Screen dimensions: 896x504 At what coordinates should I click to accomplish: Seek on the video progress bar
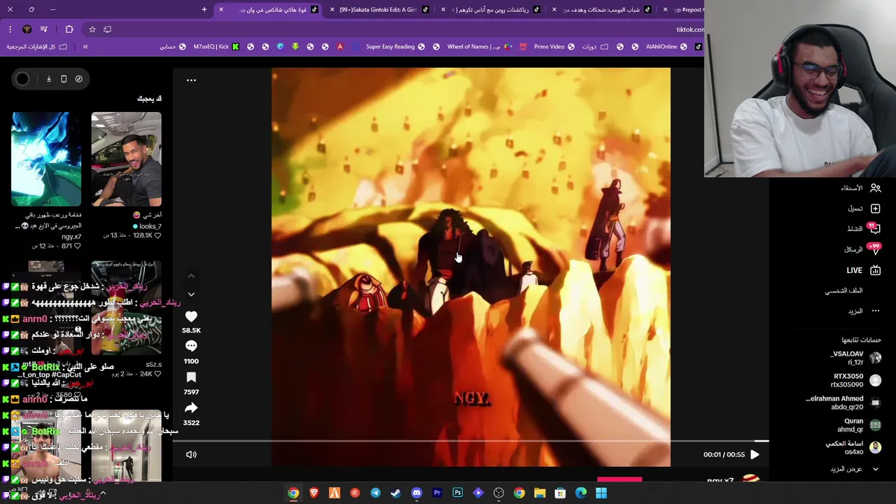470,441
